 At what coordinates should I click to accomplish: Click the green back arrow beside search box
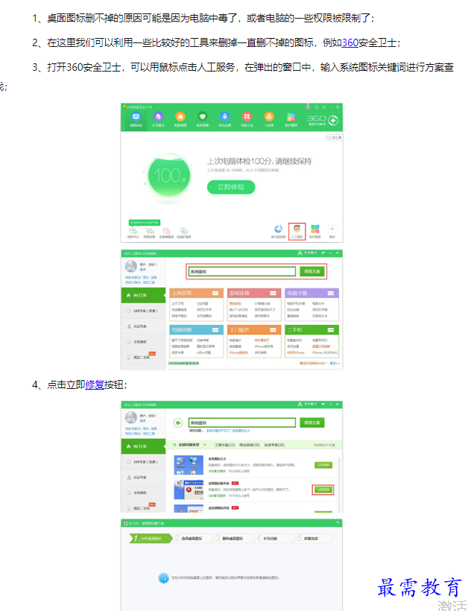(x=178, y=422)
